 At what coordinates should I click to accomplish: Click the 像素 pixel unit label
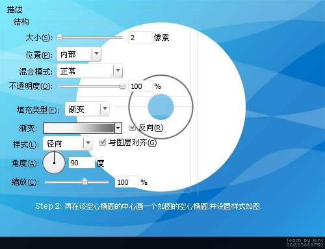point(161,38)
